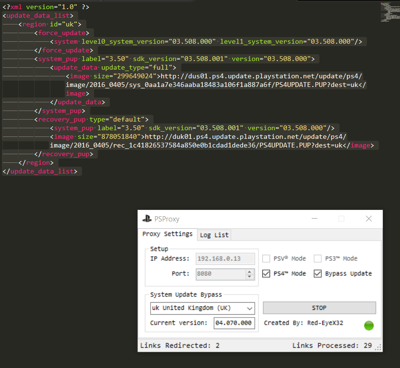Open the uk United Kingdom region dropdown
This screenshot has height=368, width=400.
(x=202, y=308)
